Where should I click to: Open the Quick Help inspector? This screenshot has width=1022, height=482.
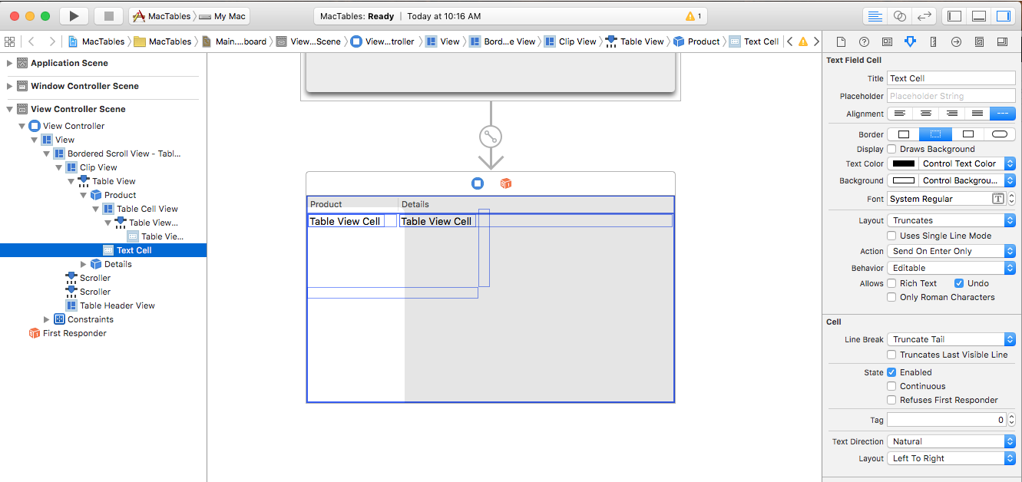coord(863,41)
